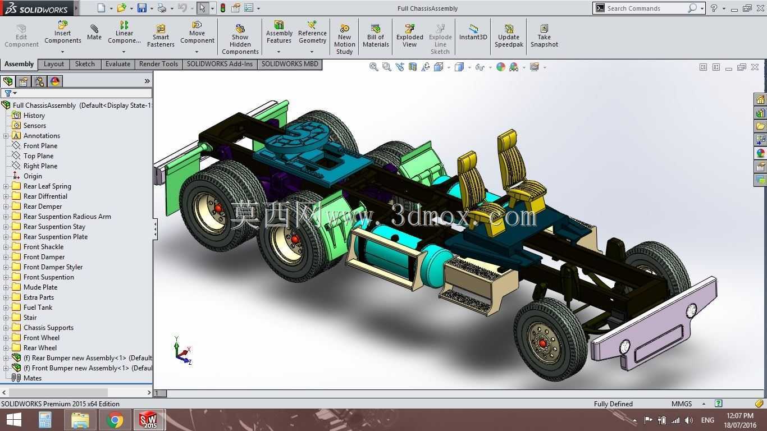Open Calculator from the taskbar
Image resolution: width=767 pixels, height=431 pixels.
(x=45, y=420)
